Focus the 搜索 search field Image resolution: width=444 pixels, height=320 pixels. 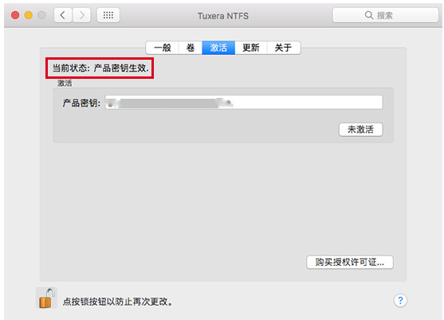click(x=385, y=15)
